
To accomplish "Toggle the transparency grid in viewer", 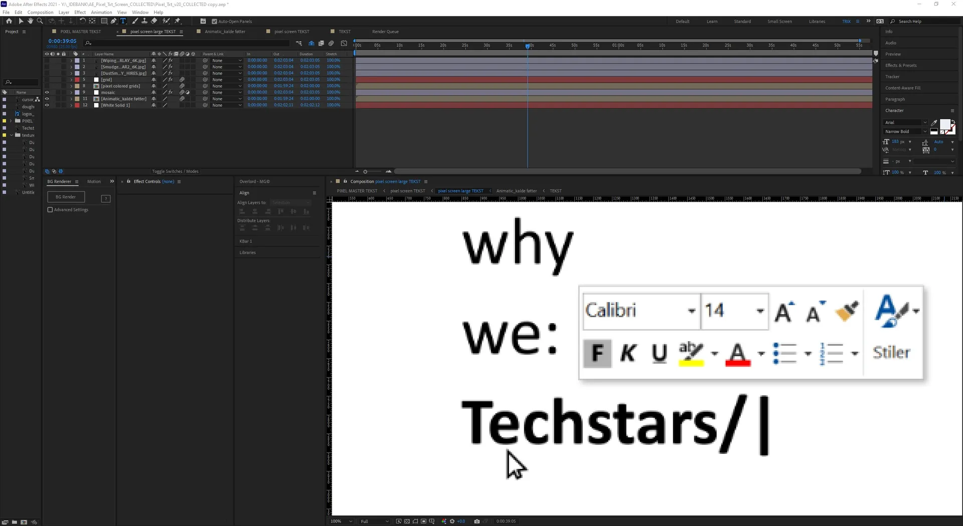I will 407,521.
